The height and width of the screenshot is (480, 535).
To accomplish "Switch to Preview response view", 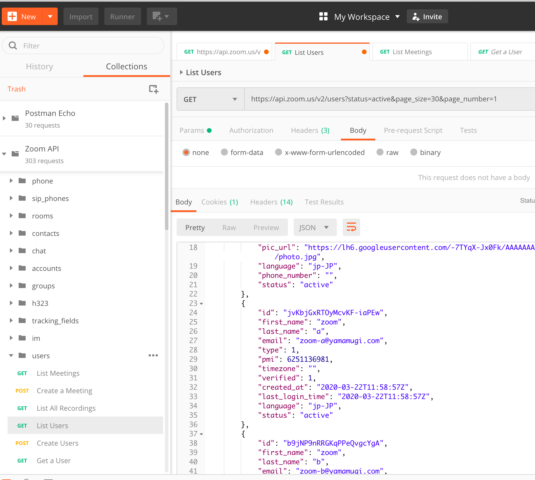I will (x=266, y=227).
